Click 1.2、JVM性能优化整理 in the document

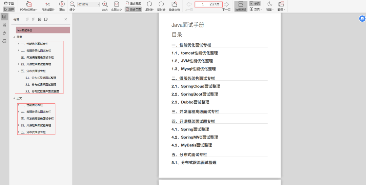(192, 61)
